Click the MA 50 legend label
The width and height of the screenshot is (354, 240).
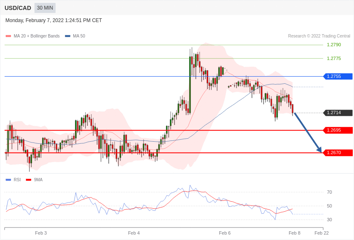[x=79, y=36]
